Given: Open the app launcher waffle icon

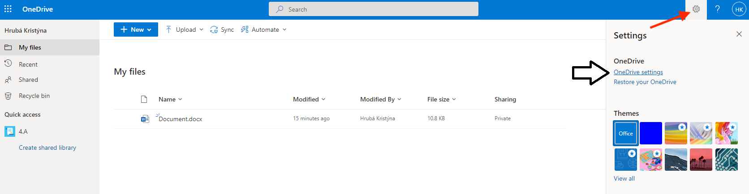Looking at the screenshot, I should coord(8,9).
